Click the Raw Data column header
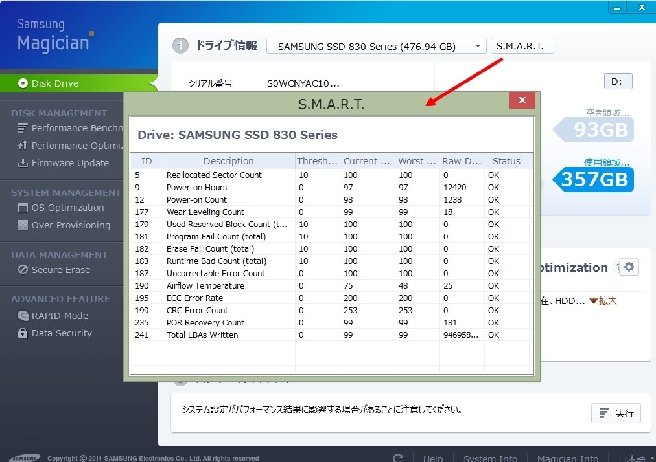The image size is (656, 462). pyautogui.click(x=462, y=161)
